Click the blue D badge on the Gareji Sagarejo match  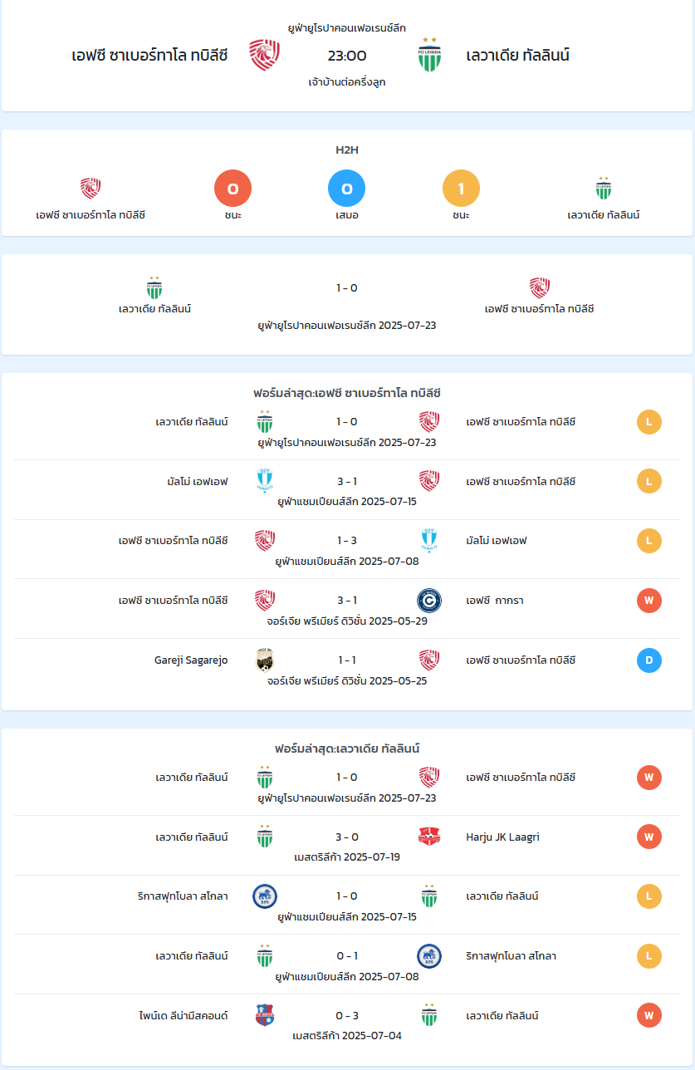click(649, 660)
